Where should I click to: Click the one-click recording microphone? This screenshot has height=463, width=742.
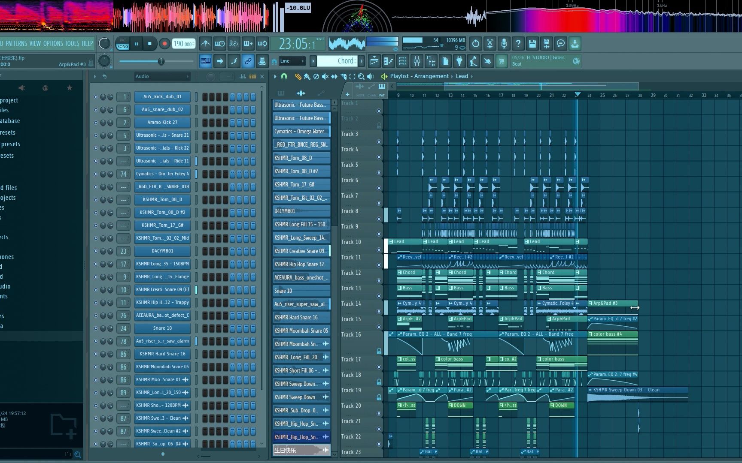pyautogui.click(x=504, y=43)
